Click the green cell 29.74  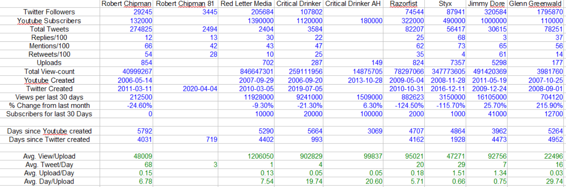pos(536,182)
